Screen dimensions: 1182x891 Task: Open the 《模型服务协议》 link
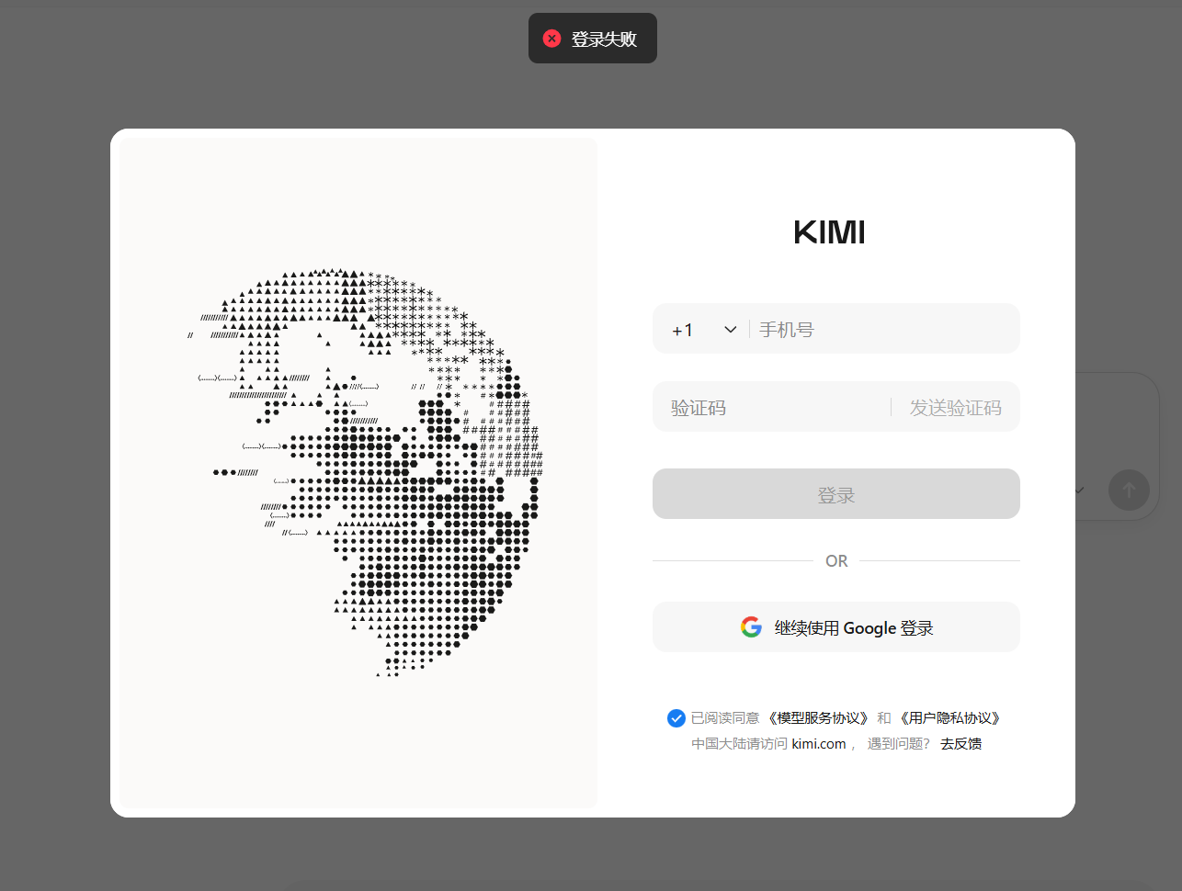pos(819,718)
